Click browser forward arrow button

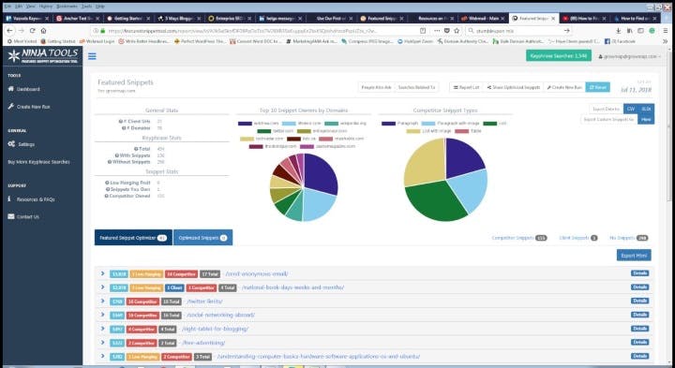21,31
